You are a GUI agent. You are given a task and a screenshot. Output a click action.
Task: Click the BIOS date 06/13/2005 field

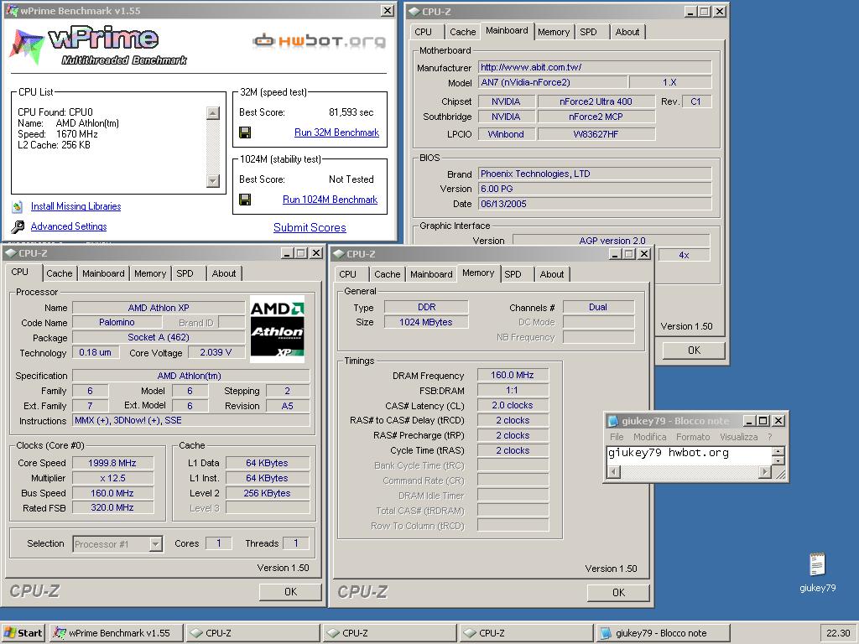coord(595,204)
